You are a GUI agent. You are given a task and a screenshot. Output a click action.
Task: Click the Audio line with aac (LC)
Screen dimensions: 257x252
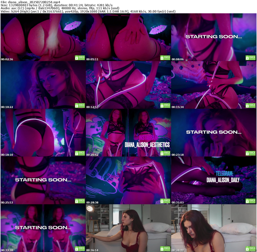click(x=60, y=8)
